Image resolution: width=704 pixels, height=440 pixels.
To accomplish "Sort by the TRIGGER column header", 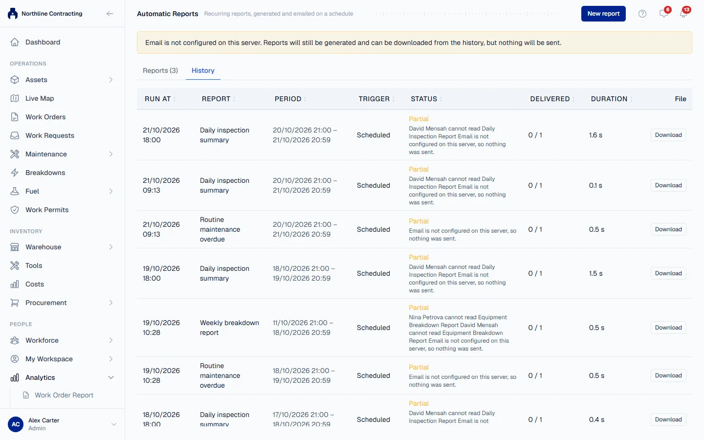I will click(x=376, y=99).
